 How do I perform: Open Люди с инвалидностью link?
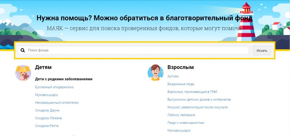point(186,123)
